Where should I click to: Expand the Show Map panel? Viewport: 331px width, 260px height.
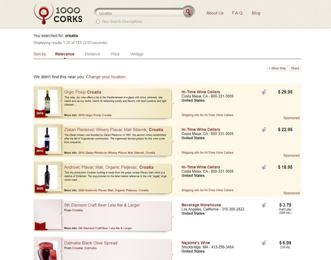pyautogui.click(x=277, y=68)
